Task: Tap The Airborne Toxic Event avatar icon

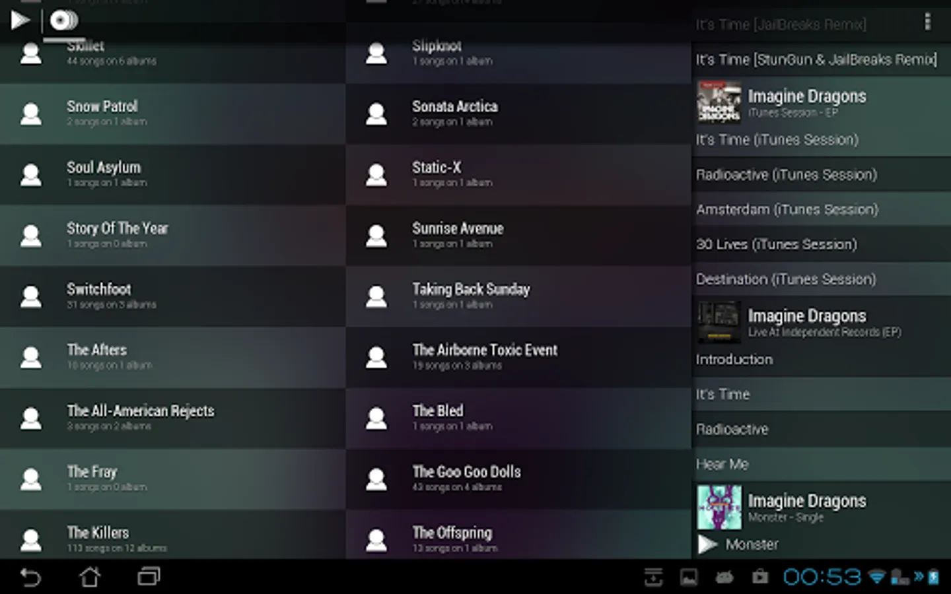Action: 376,357
